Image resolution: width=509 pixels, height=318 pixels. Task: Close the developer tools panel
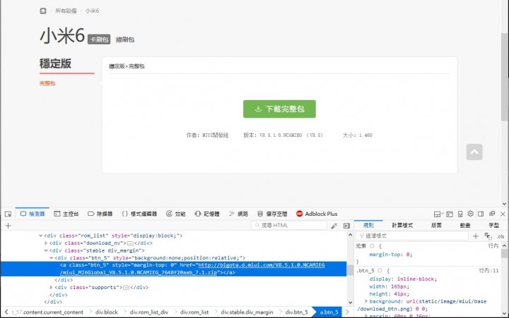coord(503,214)
